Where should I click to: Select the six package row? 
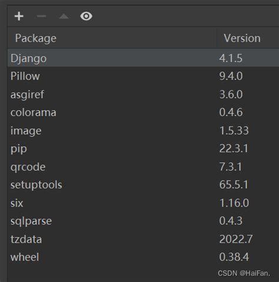(143, 203)
